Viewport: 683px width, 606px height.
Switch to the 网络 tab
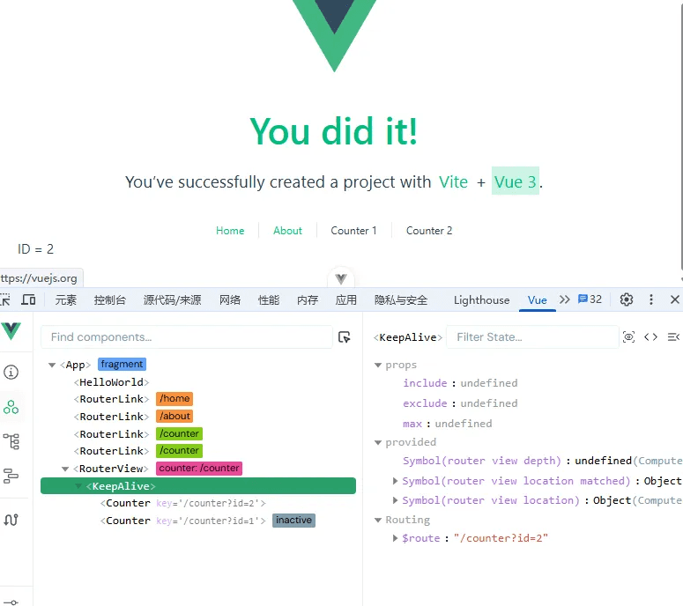[x=230, y=299]
